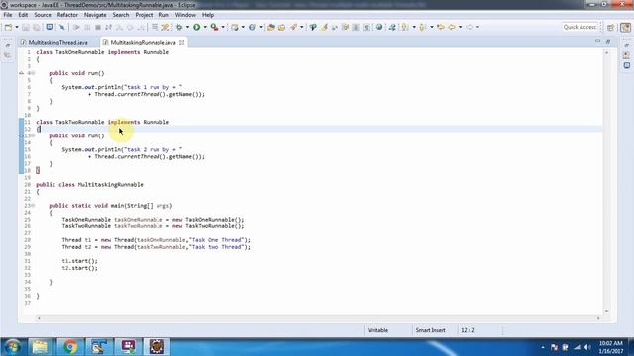Viewport: 634px width, 356px height.
Task: Open the Source menu
Action: point(43,15)
